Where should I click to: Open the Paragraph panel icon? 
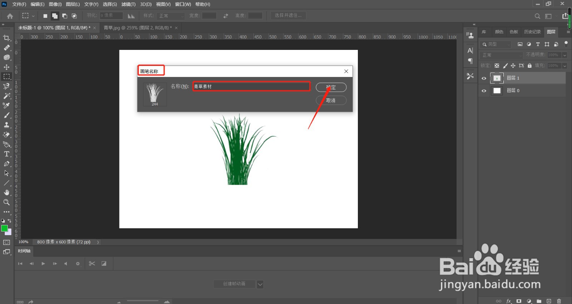click(x=470, y=61)
